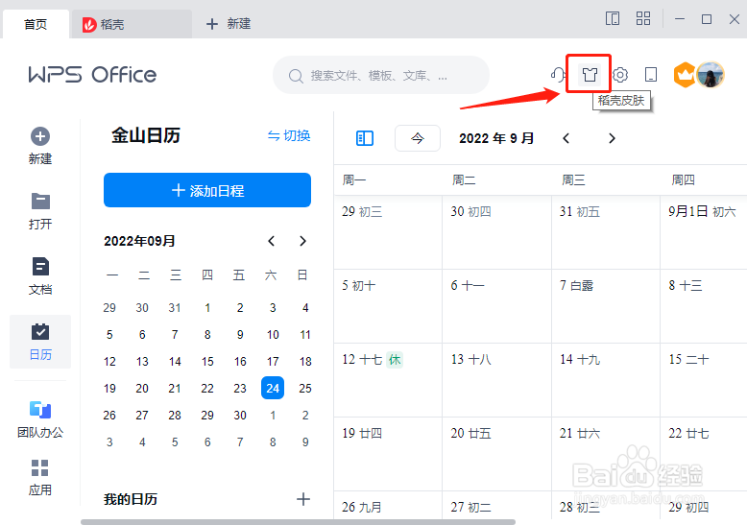The height and width of the screenshot is (525, 747).
Task: Click the search files and templates box
Action: click(x=381, y=75)
